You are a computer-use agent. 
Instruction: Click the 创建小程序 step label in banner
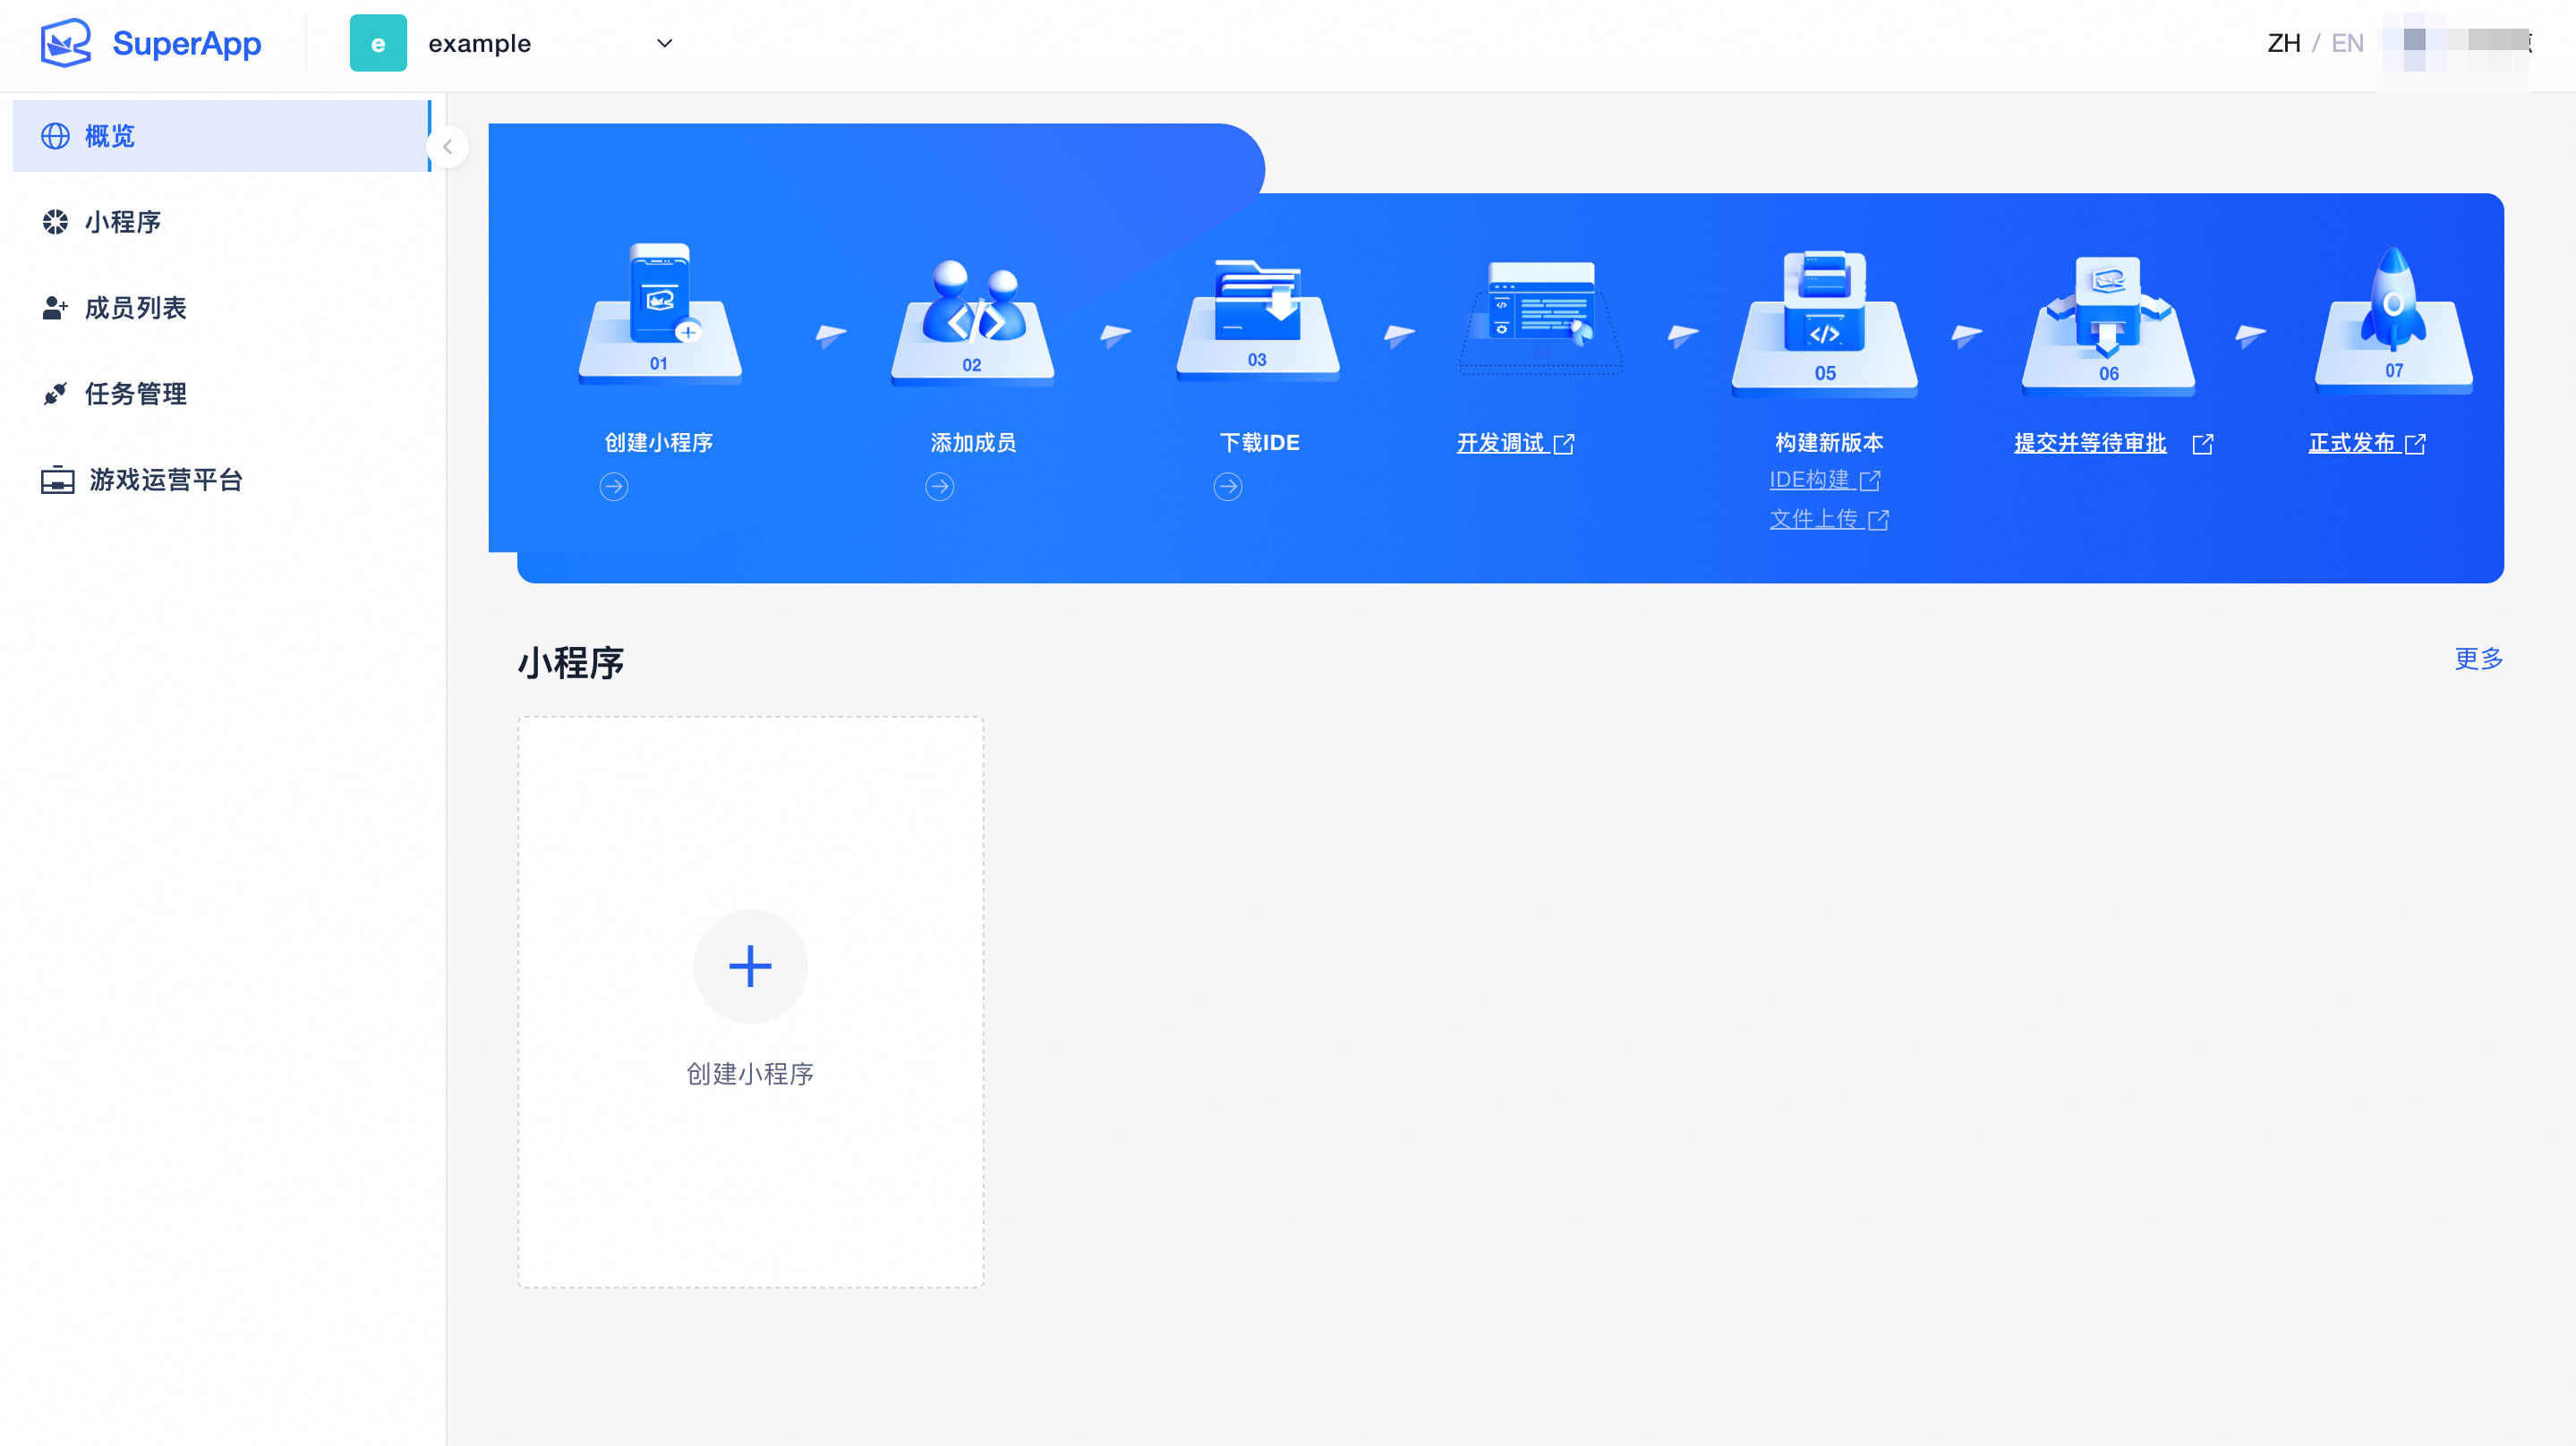(659, 443)
